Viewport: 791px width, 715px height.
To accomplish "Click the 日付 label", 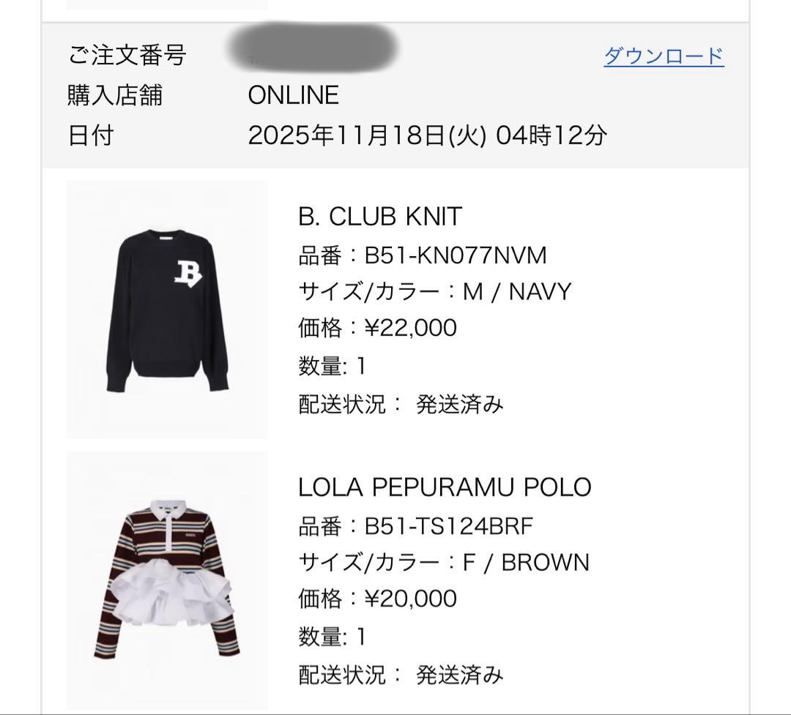I will (x=88, y=135).
